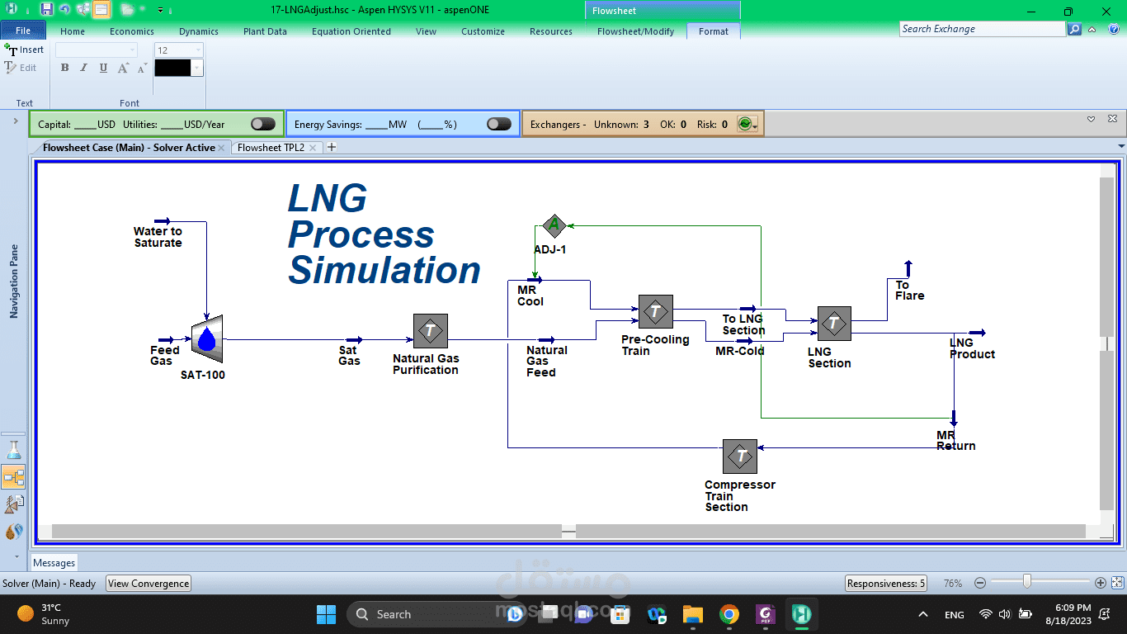Image resolution: width=1127 pixels, height=634 pixels.
Task: Click the Undo icon in the quick access toolbar
Action: click(x=65, y=9)
